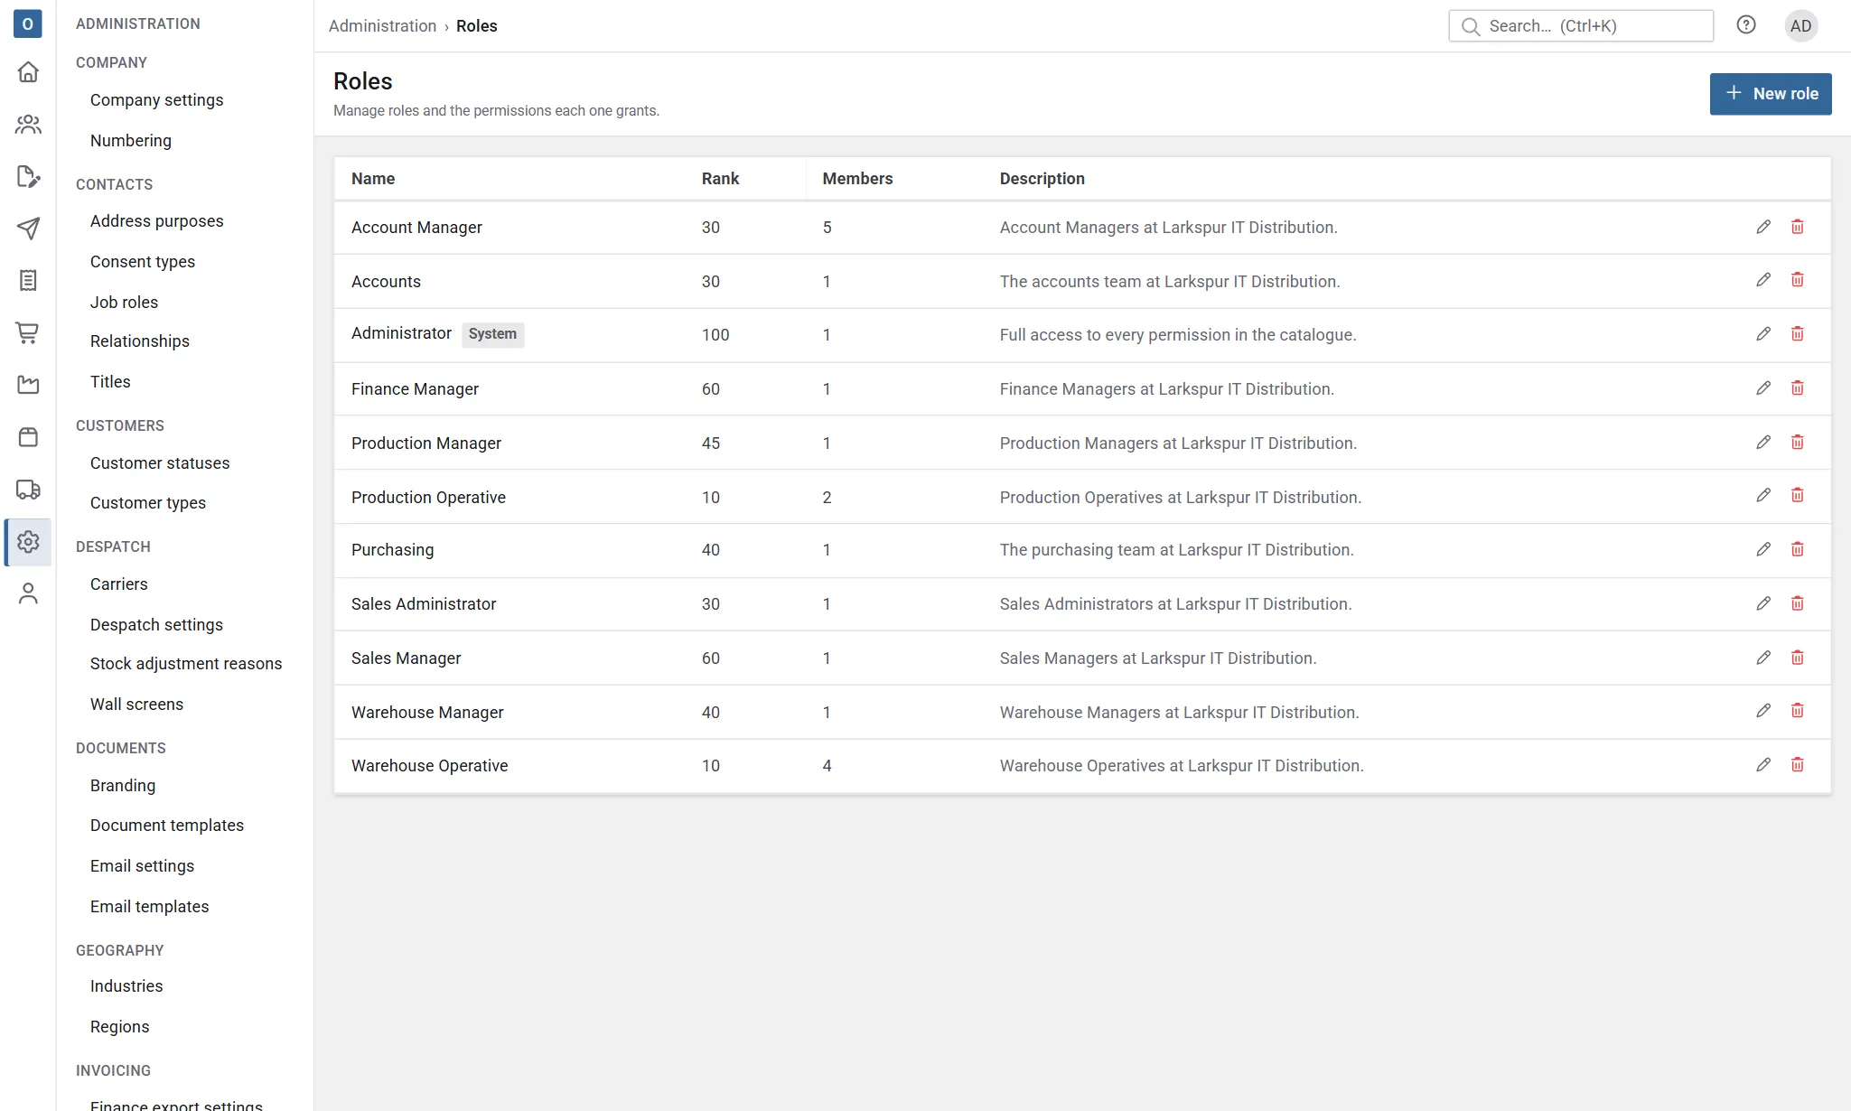Click the paper plane icon in sidebar
This screenshot has width=1851, height=1111.
28,229
